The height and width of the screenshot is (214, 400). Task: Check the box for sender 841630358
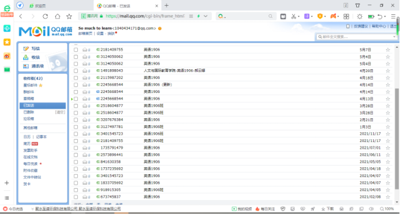[76, 162]
